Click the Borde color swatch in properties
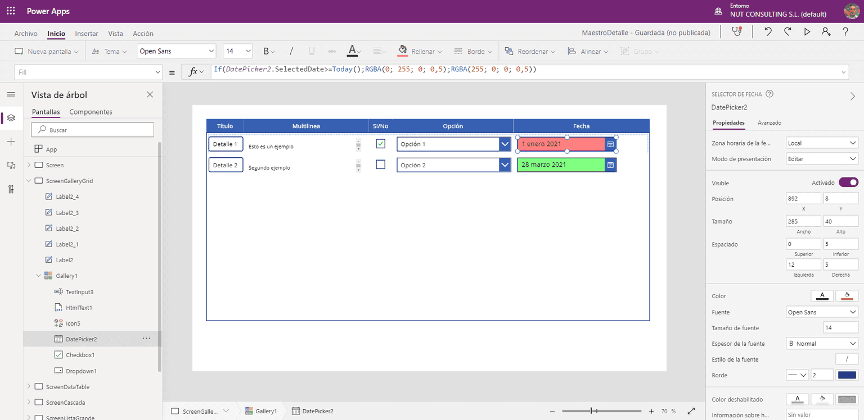Screen dimensions: 864x420 pyautogui.click(x=847, y=375)
